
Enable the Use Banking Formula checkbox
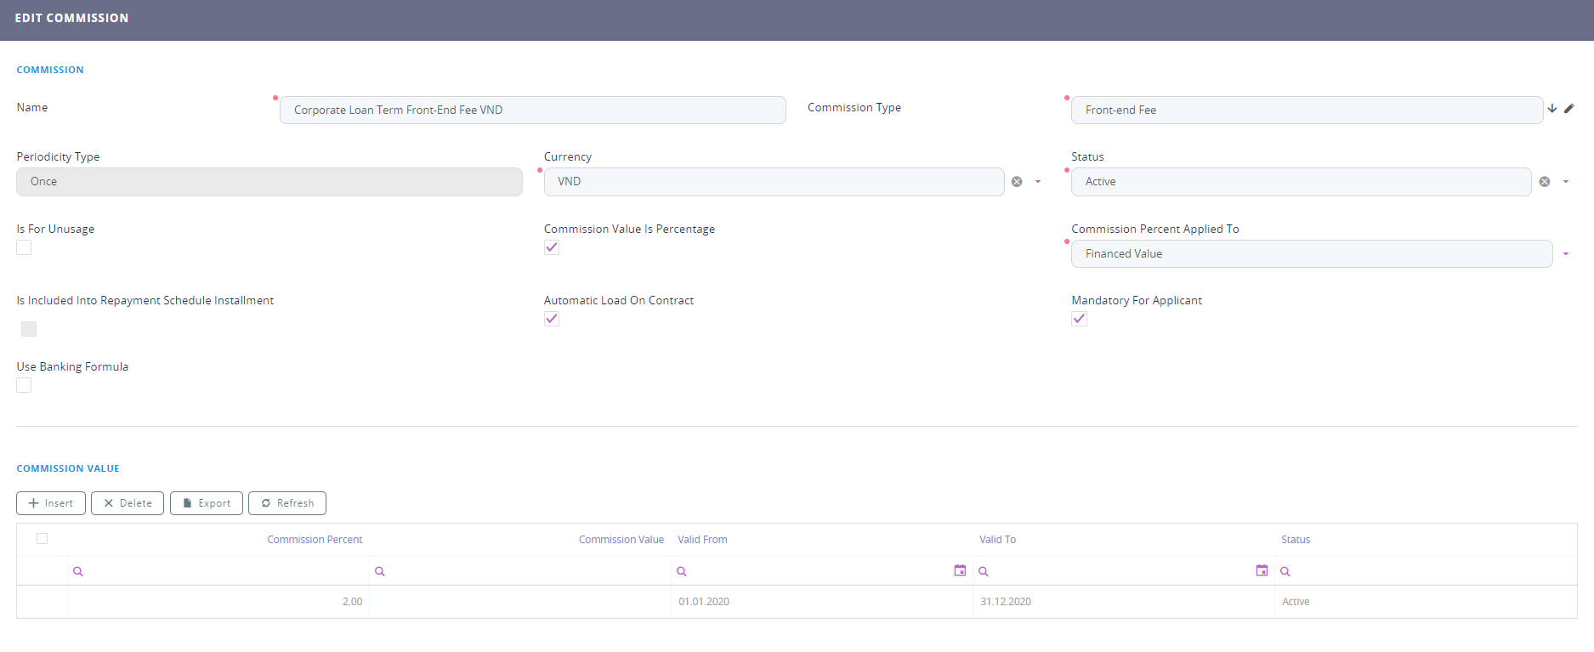point(24,385)
